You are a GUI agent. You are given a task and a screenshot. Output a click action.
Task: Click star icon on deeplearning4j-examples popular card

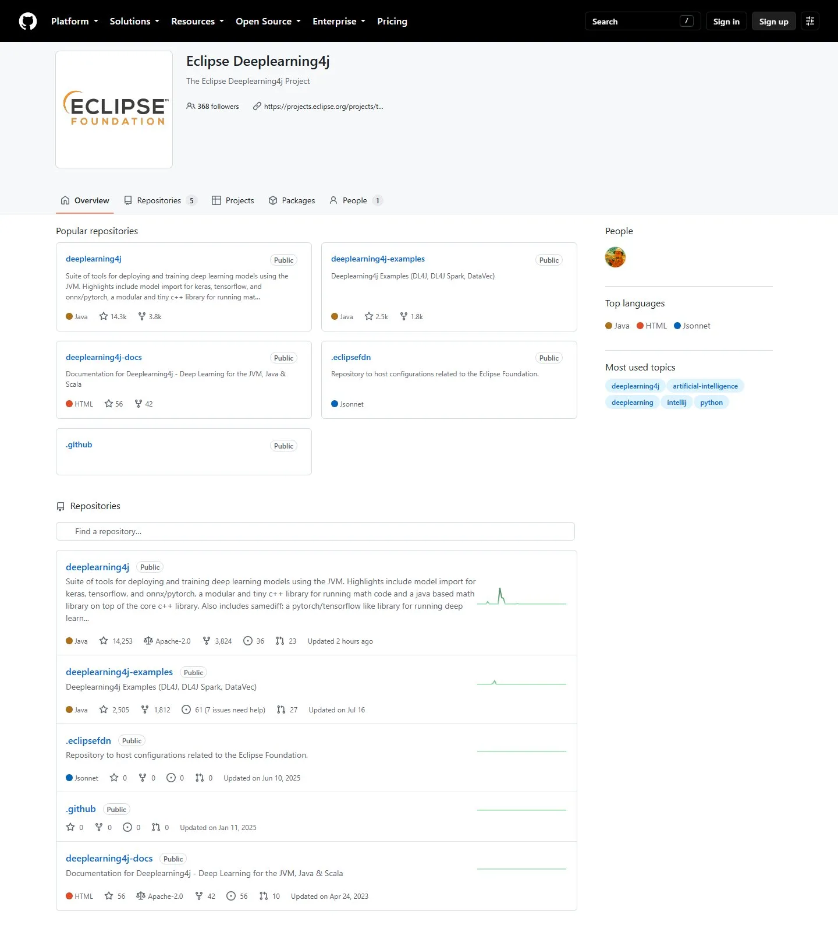click(x=369, y=316)
